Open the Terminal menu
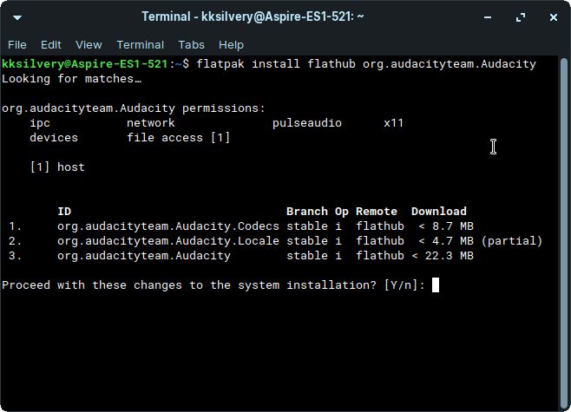 pos(140,44)
